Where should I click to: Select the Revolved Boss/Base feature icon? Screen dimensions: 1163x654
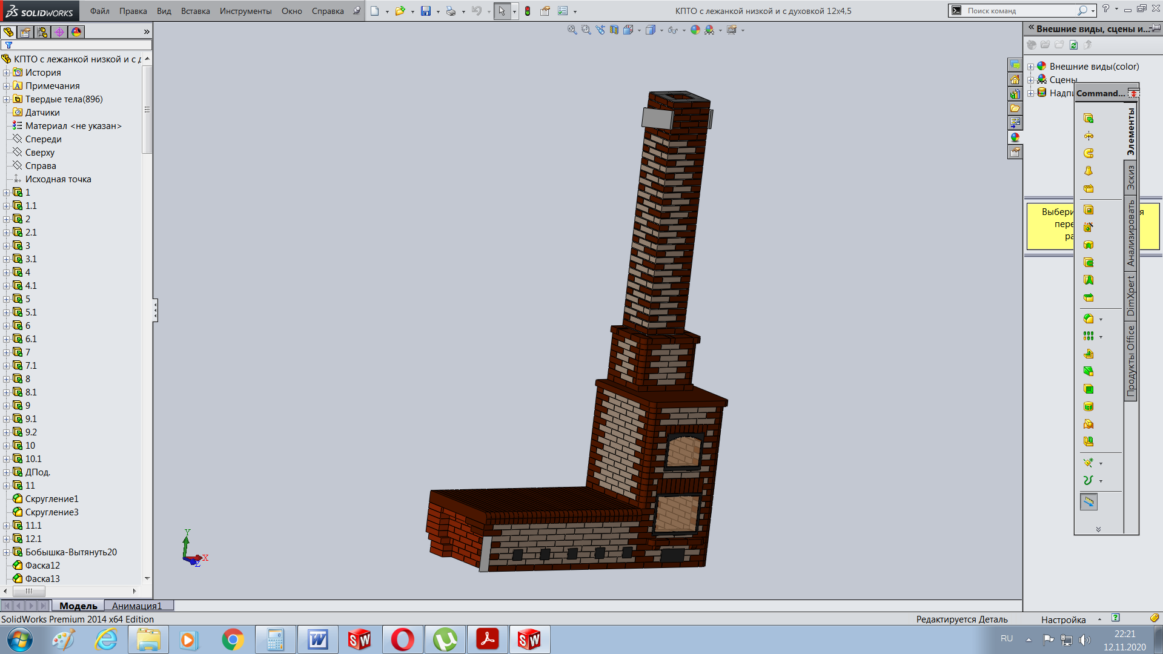pos(1088,136)
